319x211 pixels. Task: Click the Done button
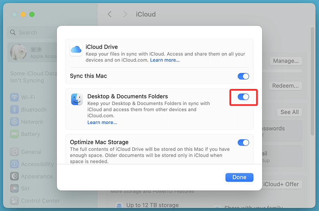(239, 177)
